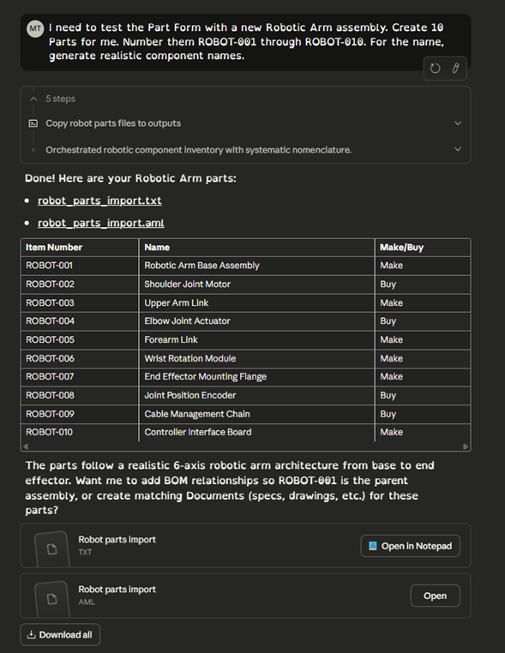
Task: Click the download icon in Download all
Action: [x=31, y=635]
